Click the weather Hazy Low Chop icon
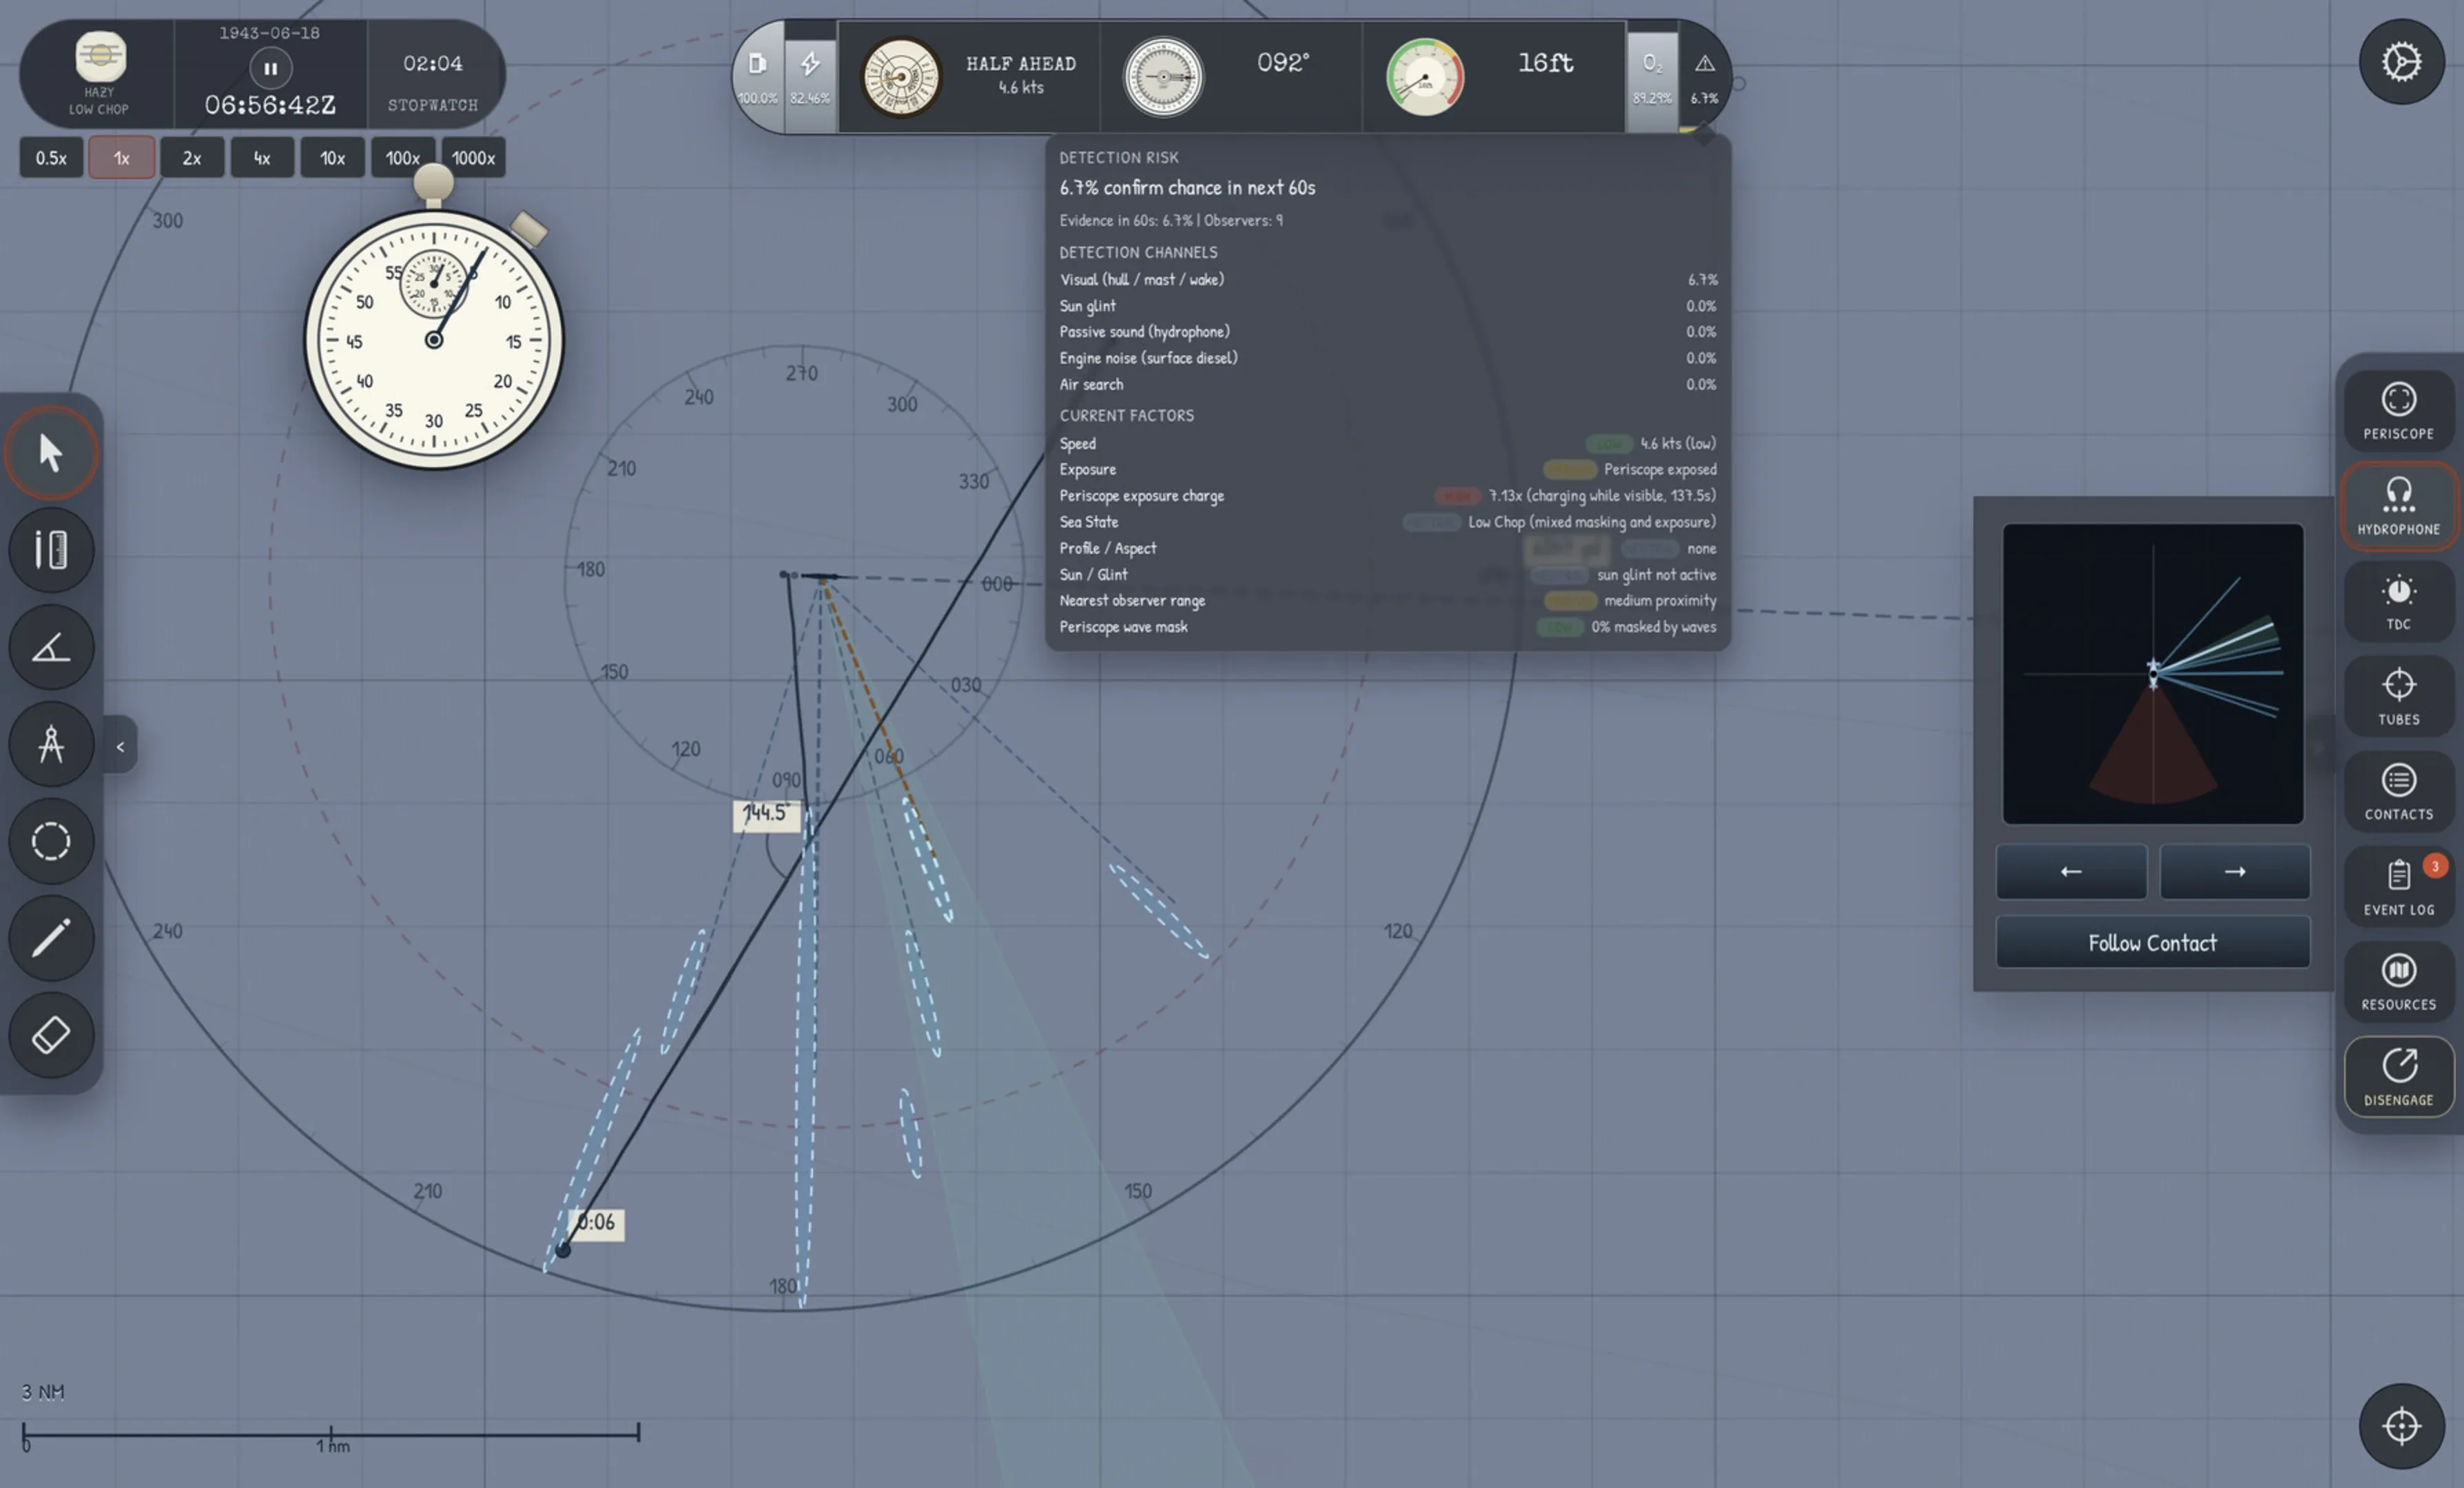Image resolution: width=2464 pixels, height=1488 pixels. pyautogui.click(x=100, y=57)
